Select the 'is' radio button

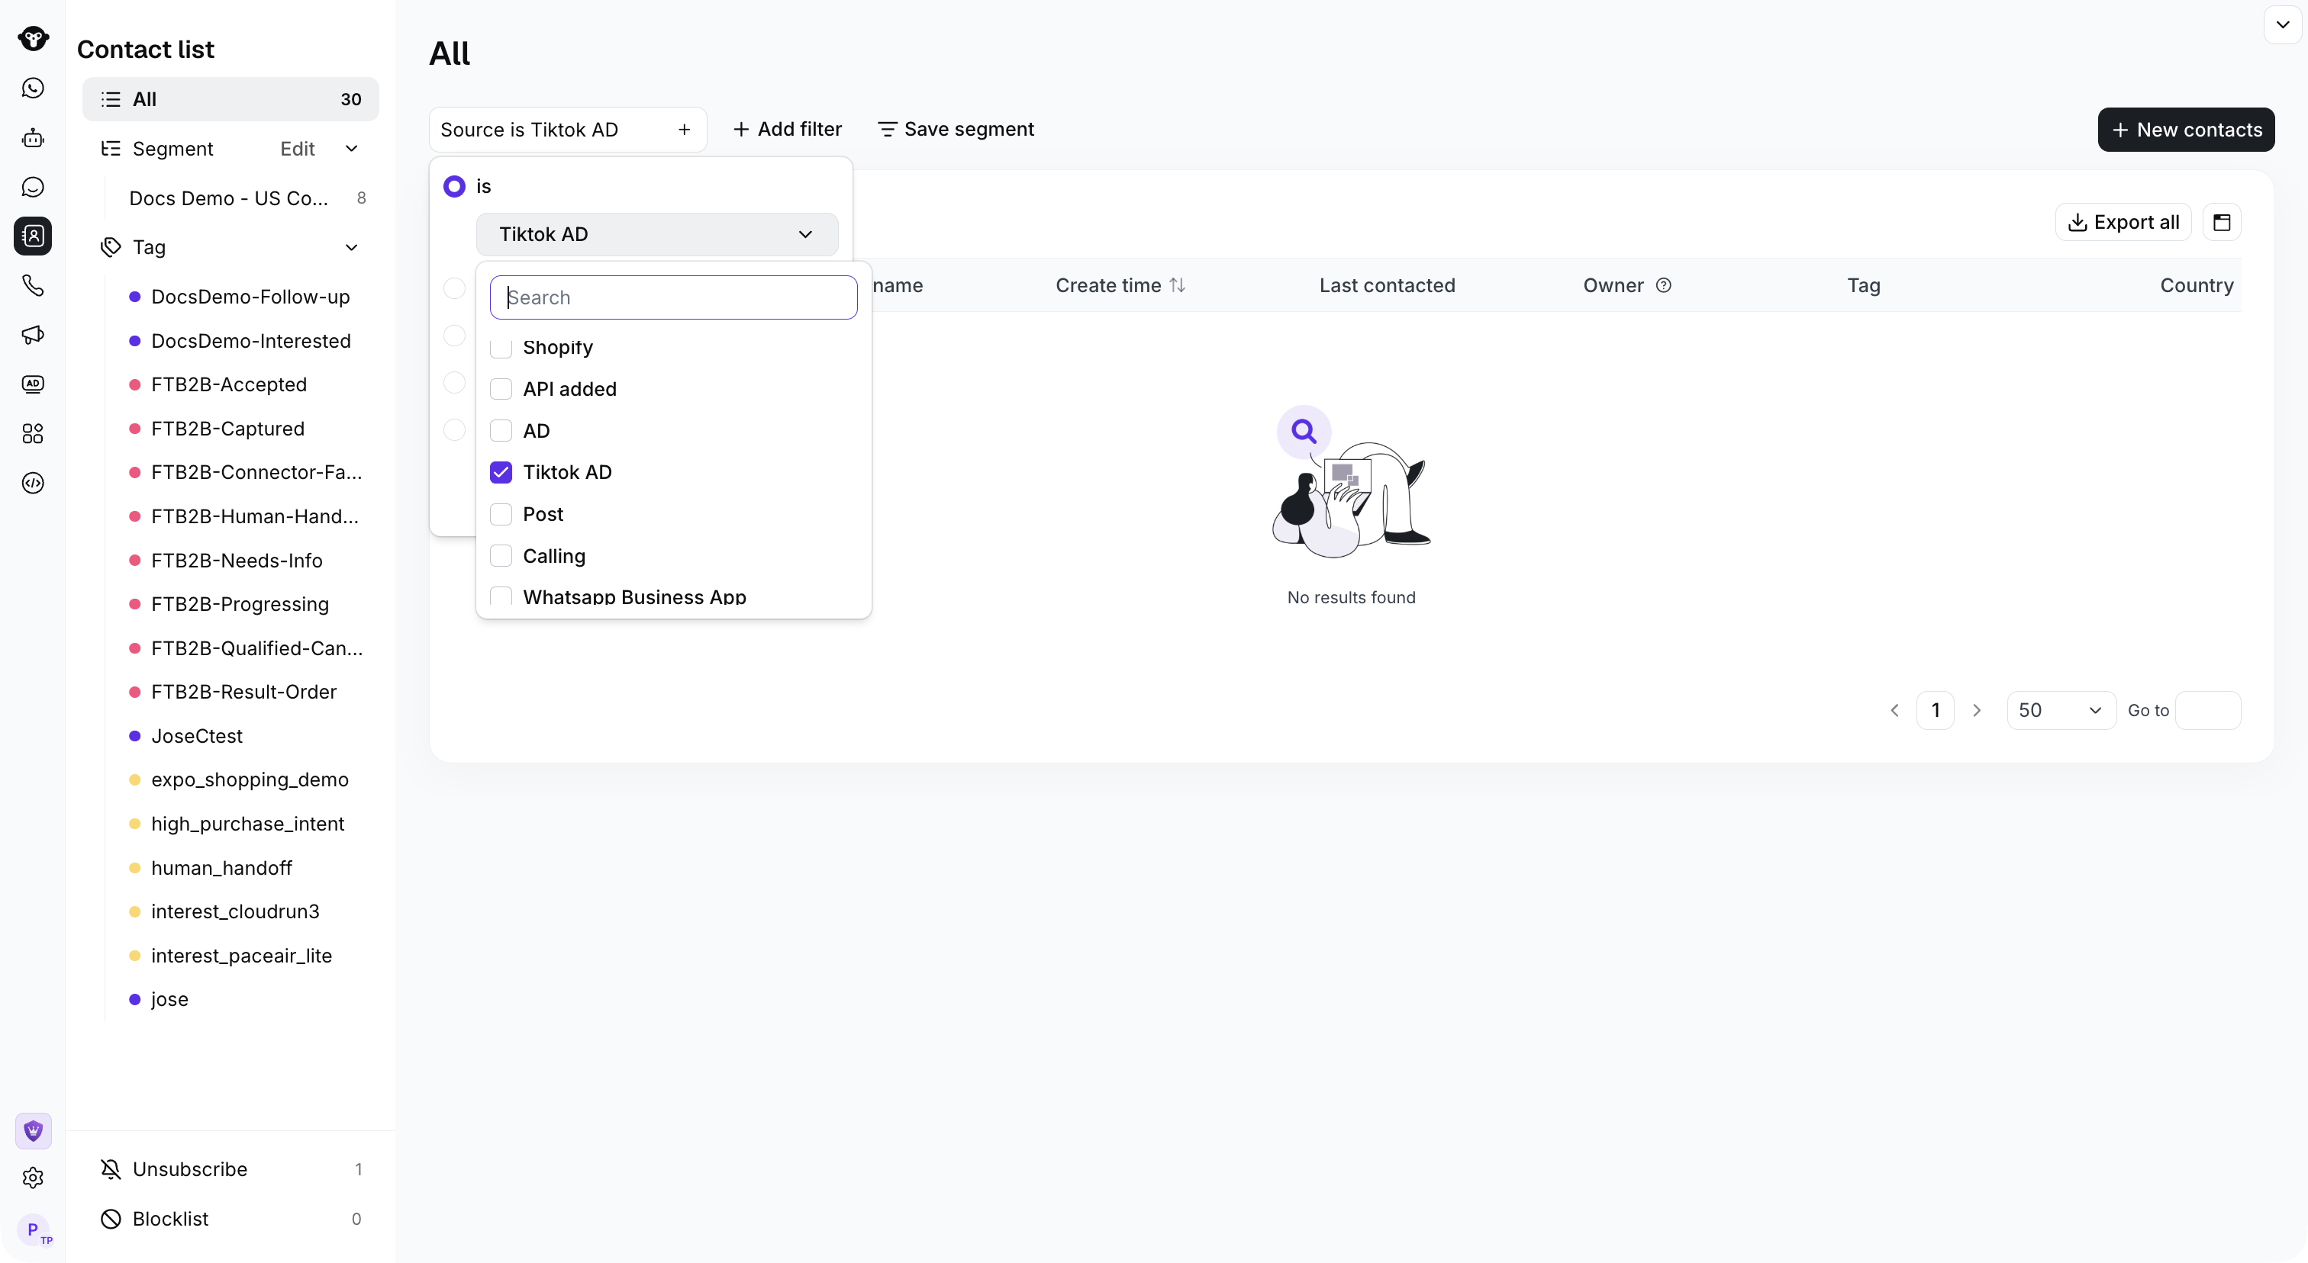(x=454, y=186)
